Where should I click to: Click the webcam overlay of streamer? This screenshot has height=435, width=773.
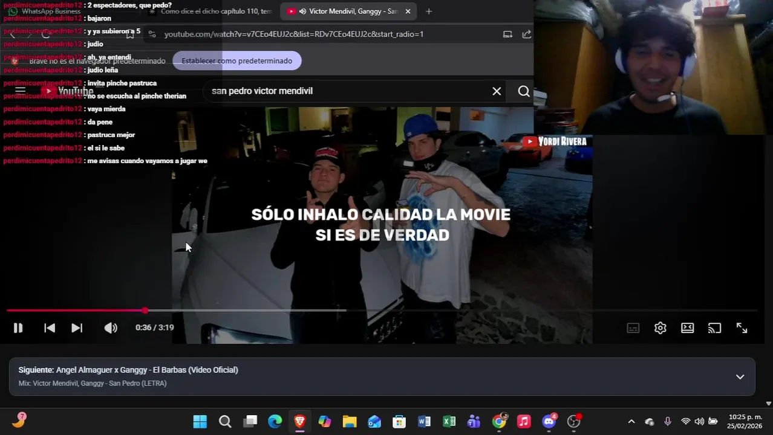click(x=654, y=67)
